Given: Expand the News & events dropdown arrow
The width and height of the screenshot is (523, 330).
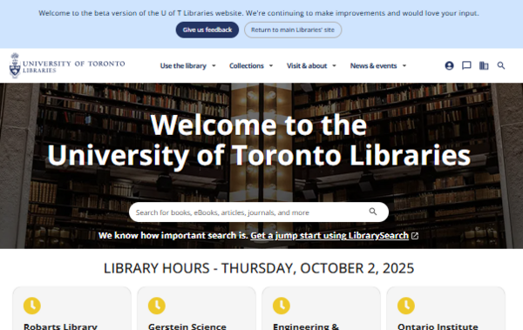Looking at the screenshot, I should coord(404,66).
